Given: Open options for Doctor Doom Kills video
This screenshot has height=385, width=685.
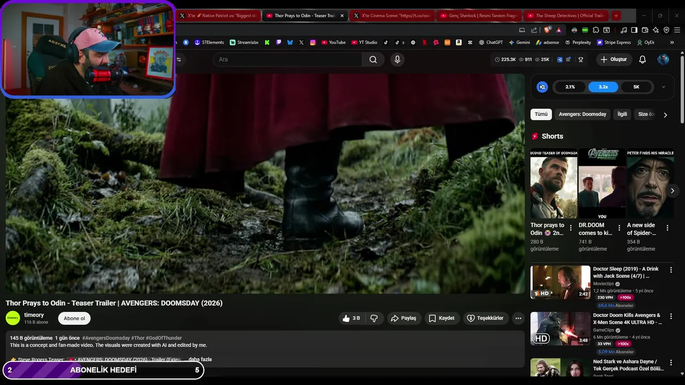Looking at the screenshot, I should tap(671, 317).
